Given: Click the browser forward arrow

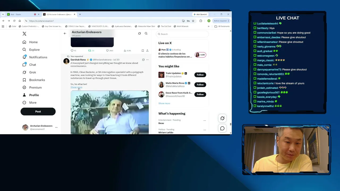Looking at the screenshot, I should click(x=9, y=21).
